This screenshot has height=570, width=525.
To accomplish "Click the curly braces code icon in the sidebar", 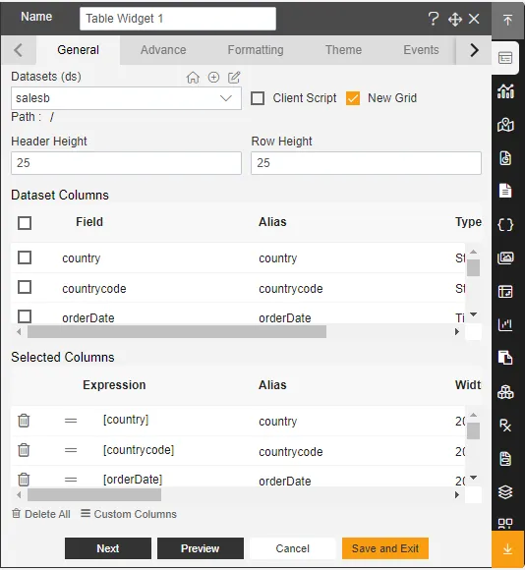I will (x=505, y=225).
